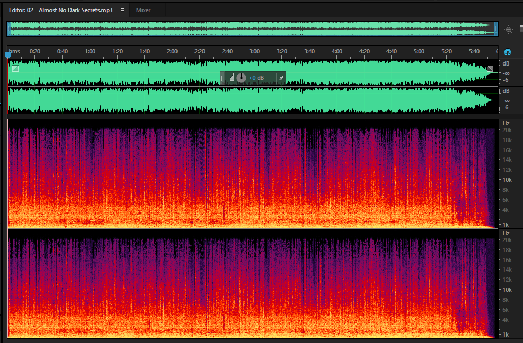Click the -6 mark on the top channel dB scale

(506, 80)
